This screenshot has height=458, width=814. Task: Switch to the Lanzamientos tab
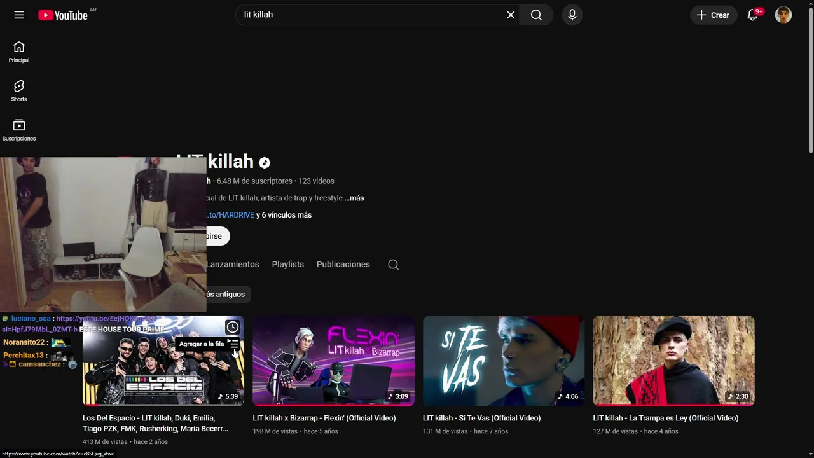coord(232,265)
